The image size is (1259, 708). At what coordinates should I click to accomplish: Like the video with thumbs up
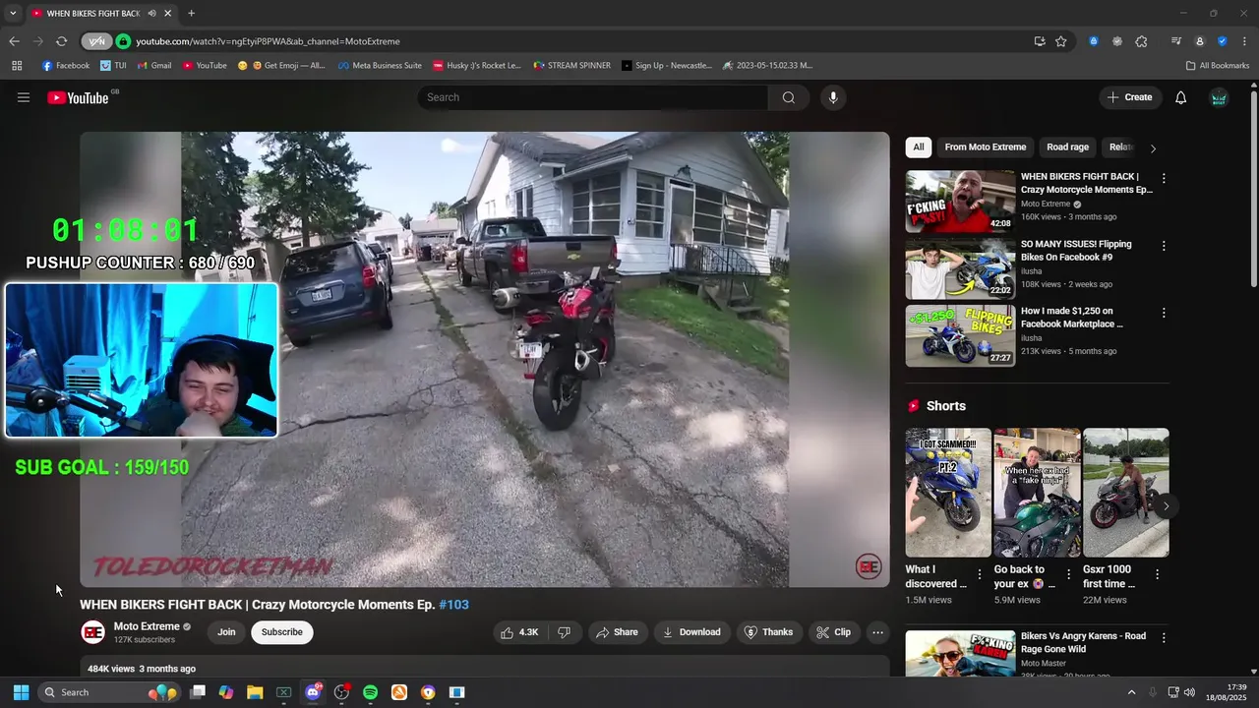tap(519, 632)
